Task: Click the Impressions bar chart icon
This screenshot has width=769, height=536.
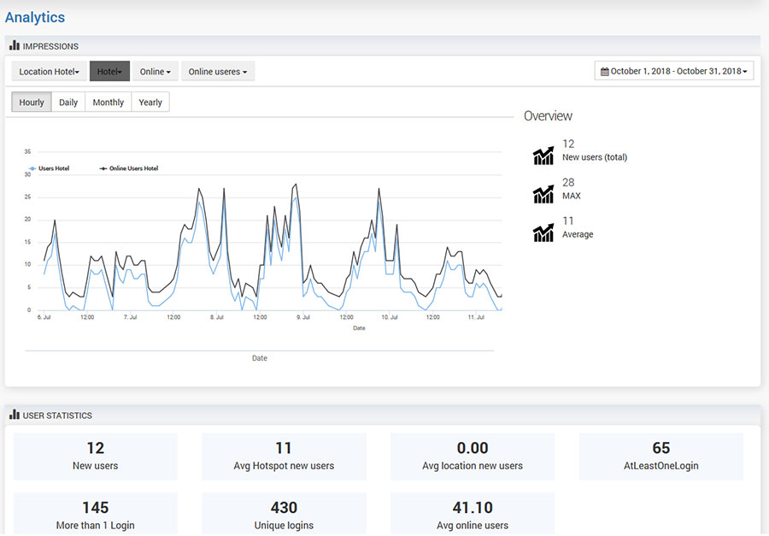Action: point(15,45)
